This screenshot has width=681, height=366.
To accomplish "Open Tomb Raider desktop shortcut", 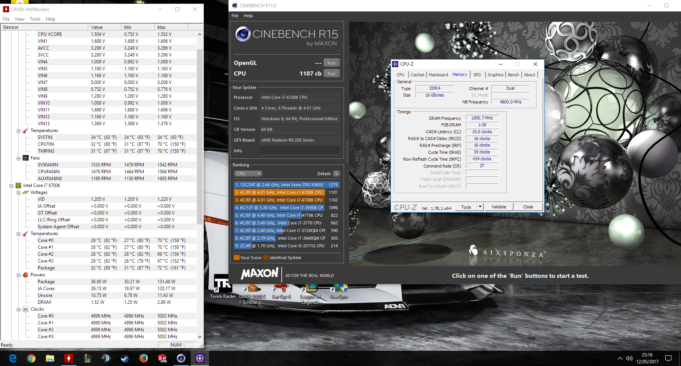I will (x=223, y=287).
